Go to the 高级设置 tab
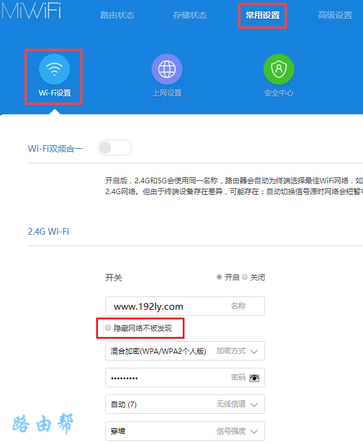Viewport: 363px width, 444px height. click(335, 16)
